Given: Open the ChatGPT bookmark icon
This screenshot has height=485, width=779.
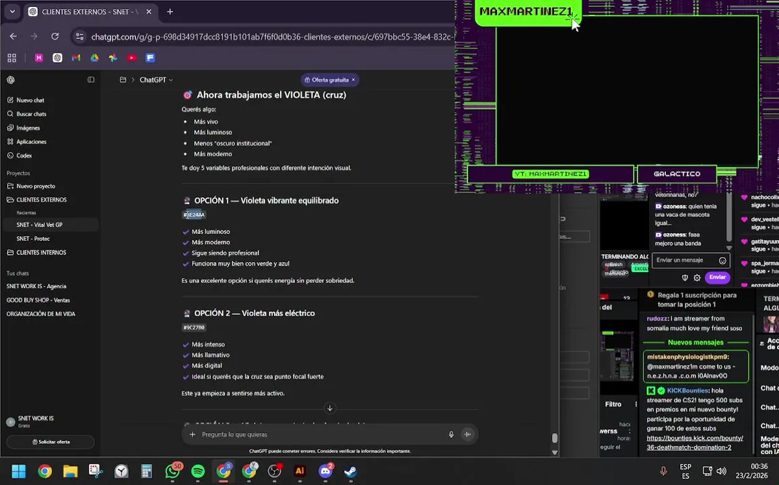Looking at the screenshot, I should coord(58,58).
